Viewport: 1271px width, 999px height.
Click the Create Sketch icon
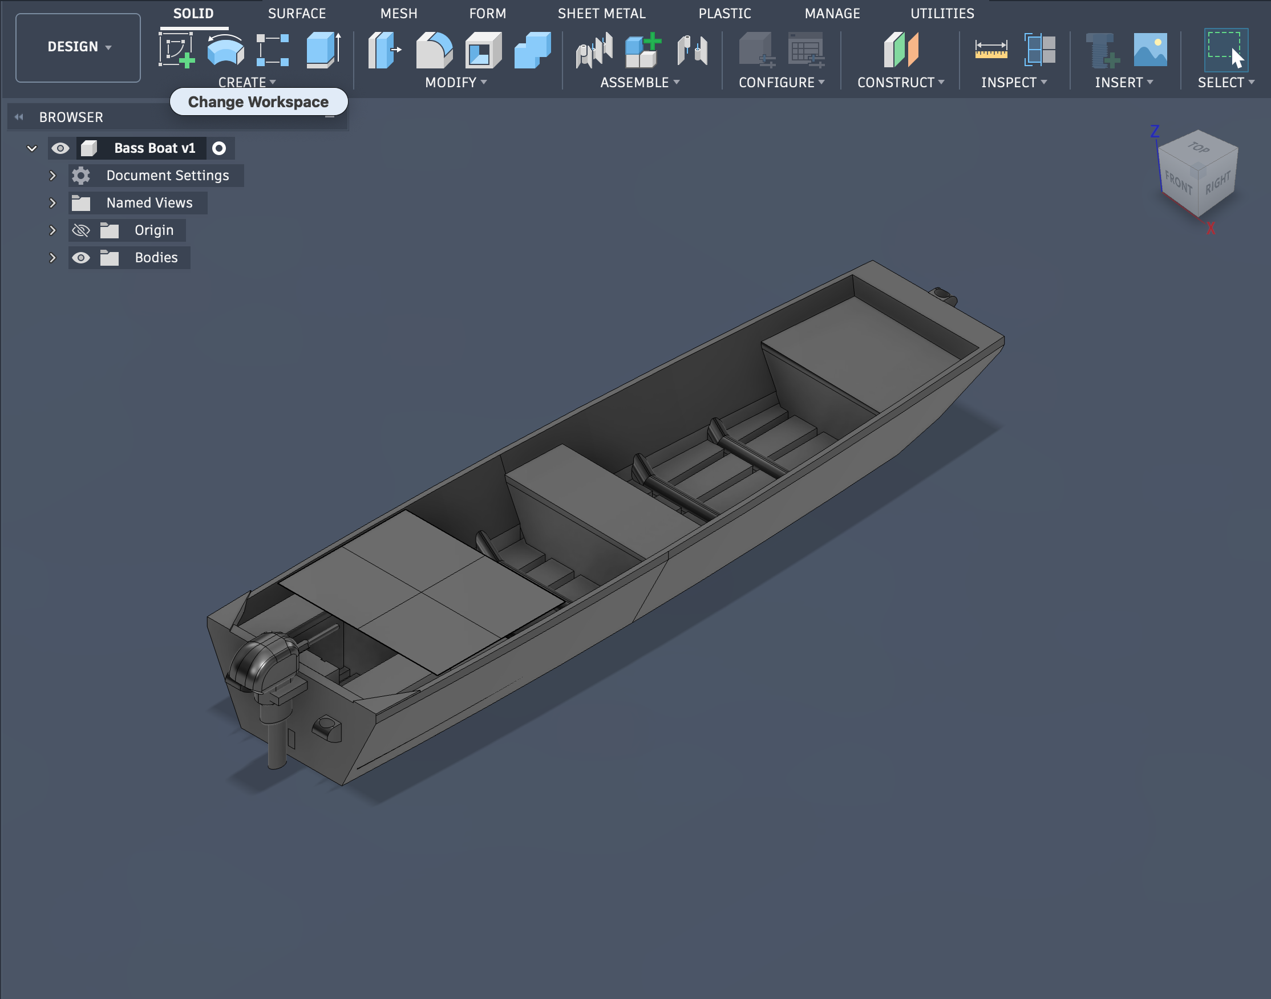coord(176,50)
